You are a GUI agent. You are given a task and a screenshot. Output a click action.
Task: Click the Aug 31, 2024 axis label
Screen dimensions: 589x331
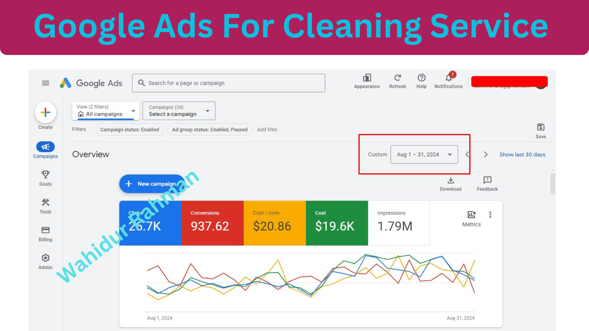coord(460,318)
